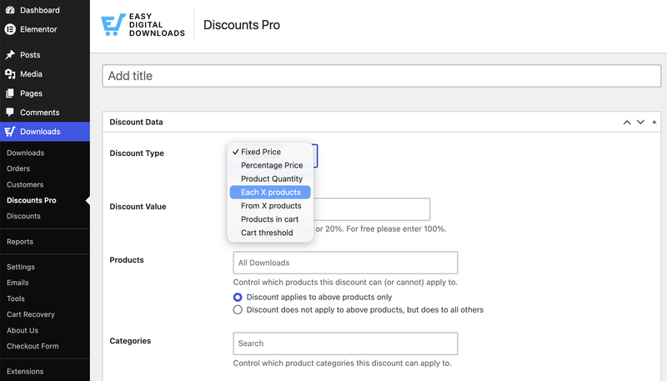The image size is (667, 381).
Task: Open Settings submenu item
Action: (x=20, y=267)
